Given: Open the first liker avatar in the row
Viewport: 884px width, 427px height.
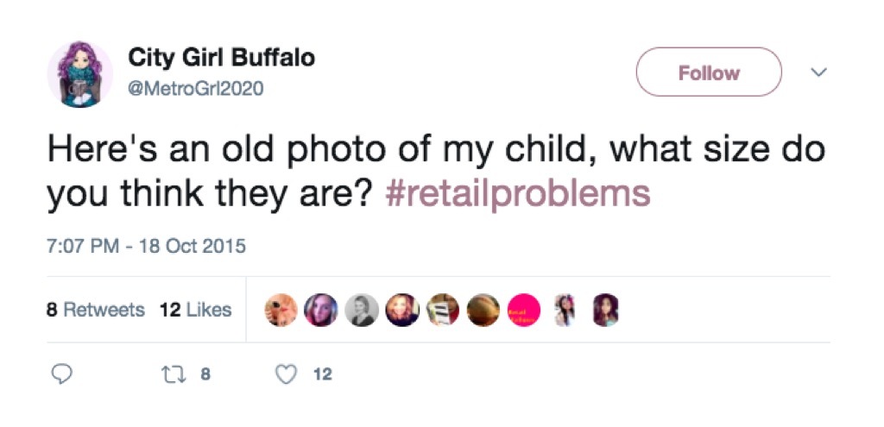Looking at the screenshot, I should pos(281,310).
